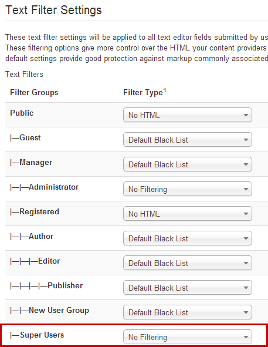
Task: Click the Public group label
Action: click(x=22, y=113)
